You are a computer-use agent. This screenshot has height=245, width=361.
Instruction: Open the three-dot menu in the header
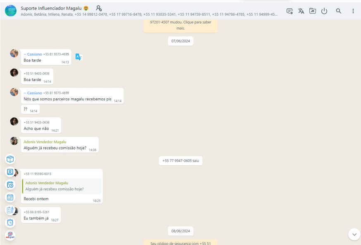(353, 11)
